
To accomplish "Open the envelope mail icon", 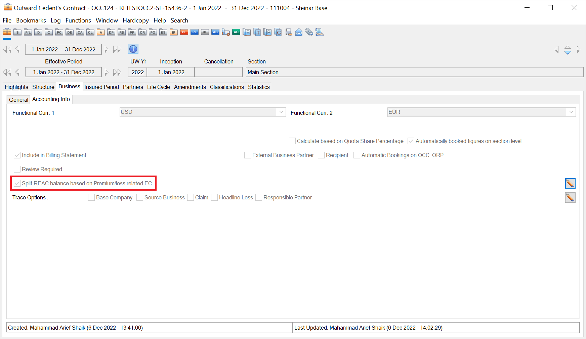I will (x=299, y=32).
